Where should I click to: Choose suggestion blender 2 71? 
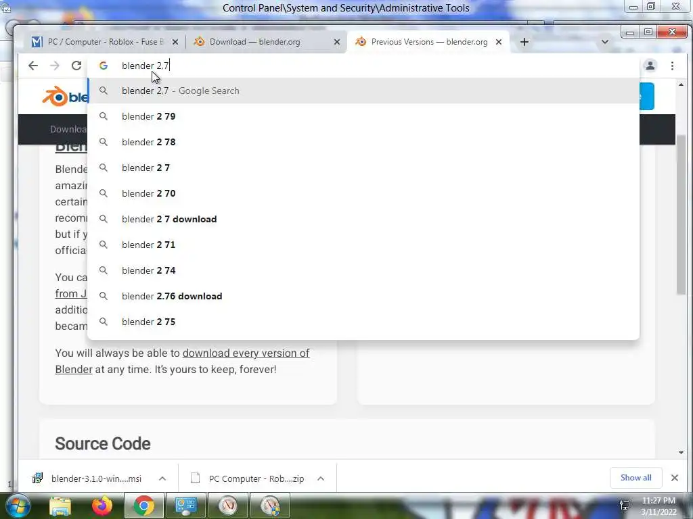[363, 245]
